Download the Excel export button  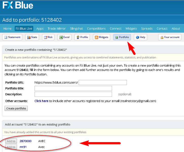[64, 37]
